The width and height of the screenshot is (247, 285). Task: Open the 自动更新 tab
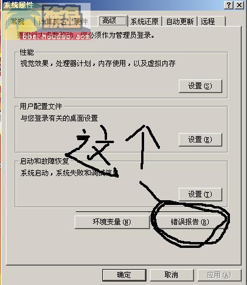(180, 21)
